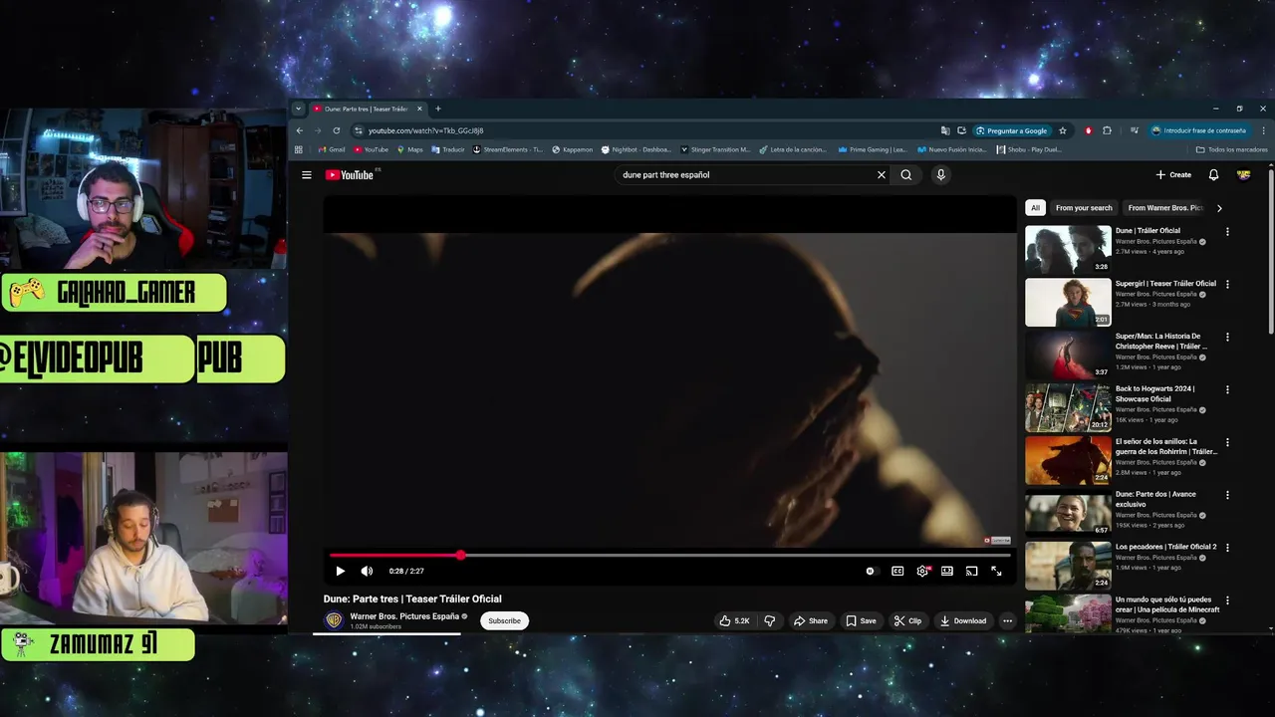
Task: Click Preguntar a Google button
Action: [1012, 130]
